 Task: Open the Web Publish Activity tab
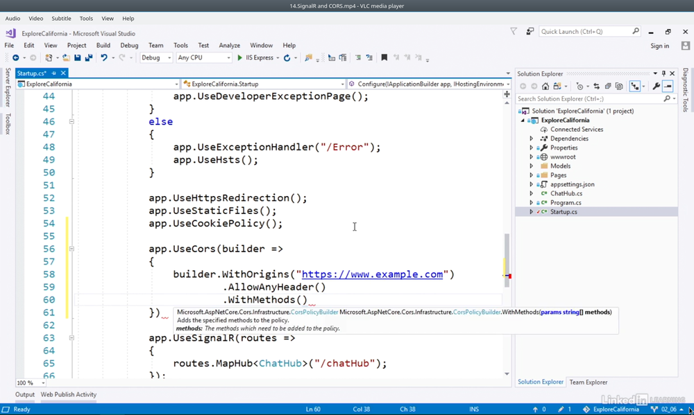tap(69, 394)
